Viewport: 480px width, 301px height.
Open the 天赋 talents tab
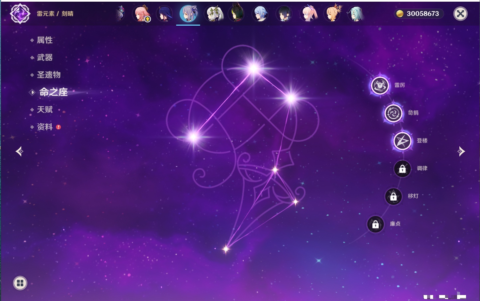click(x=45, y=109)
